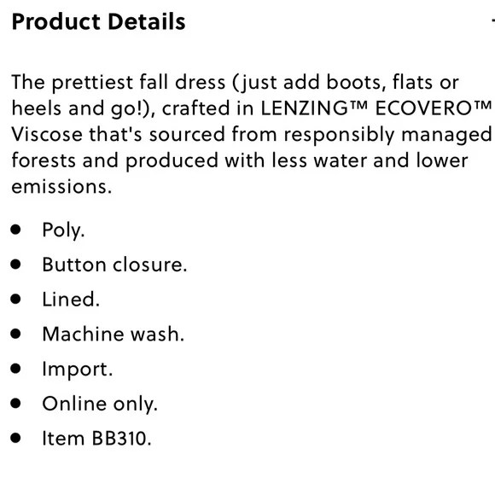Select the Lined. list item text

(x=71, y=300)
